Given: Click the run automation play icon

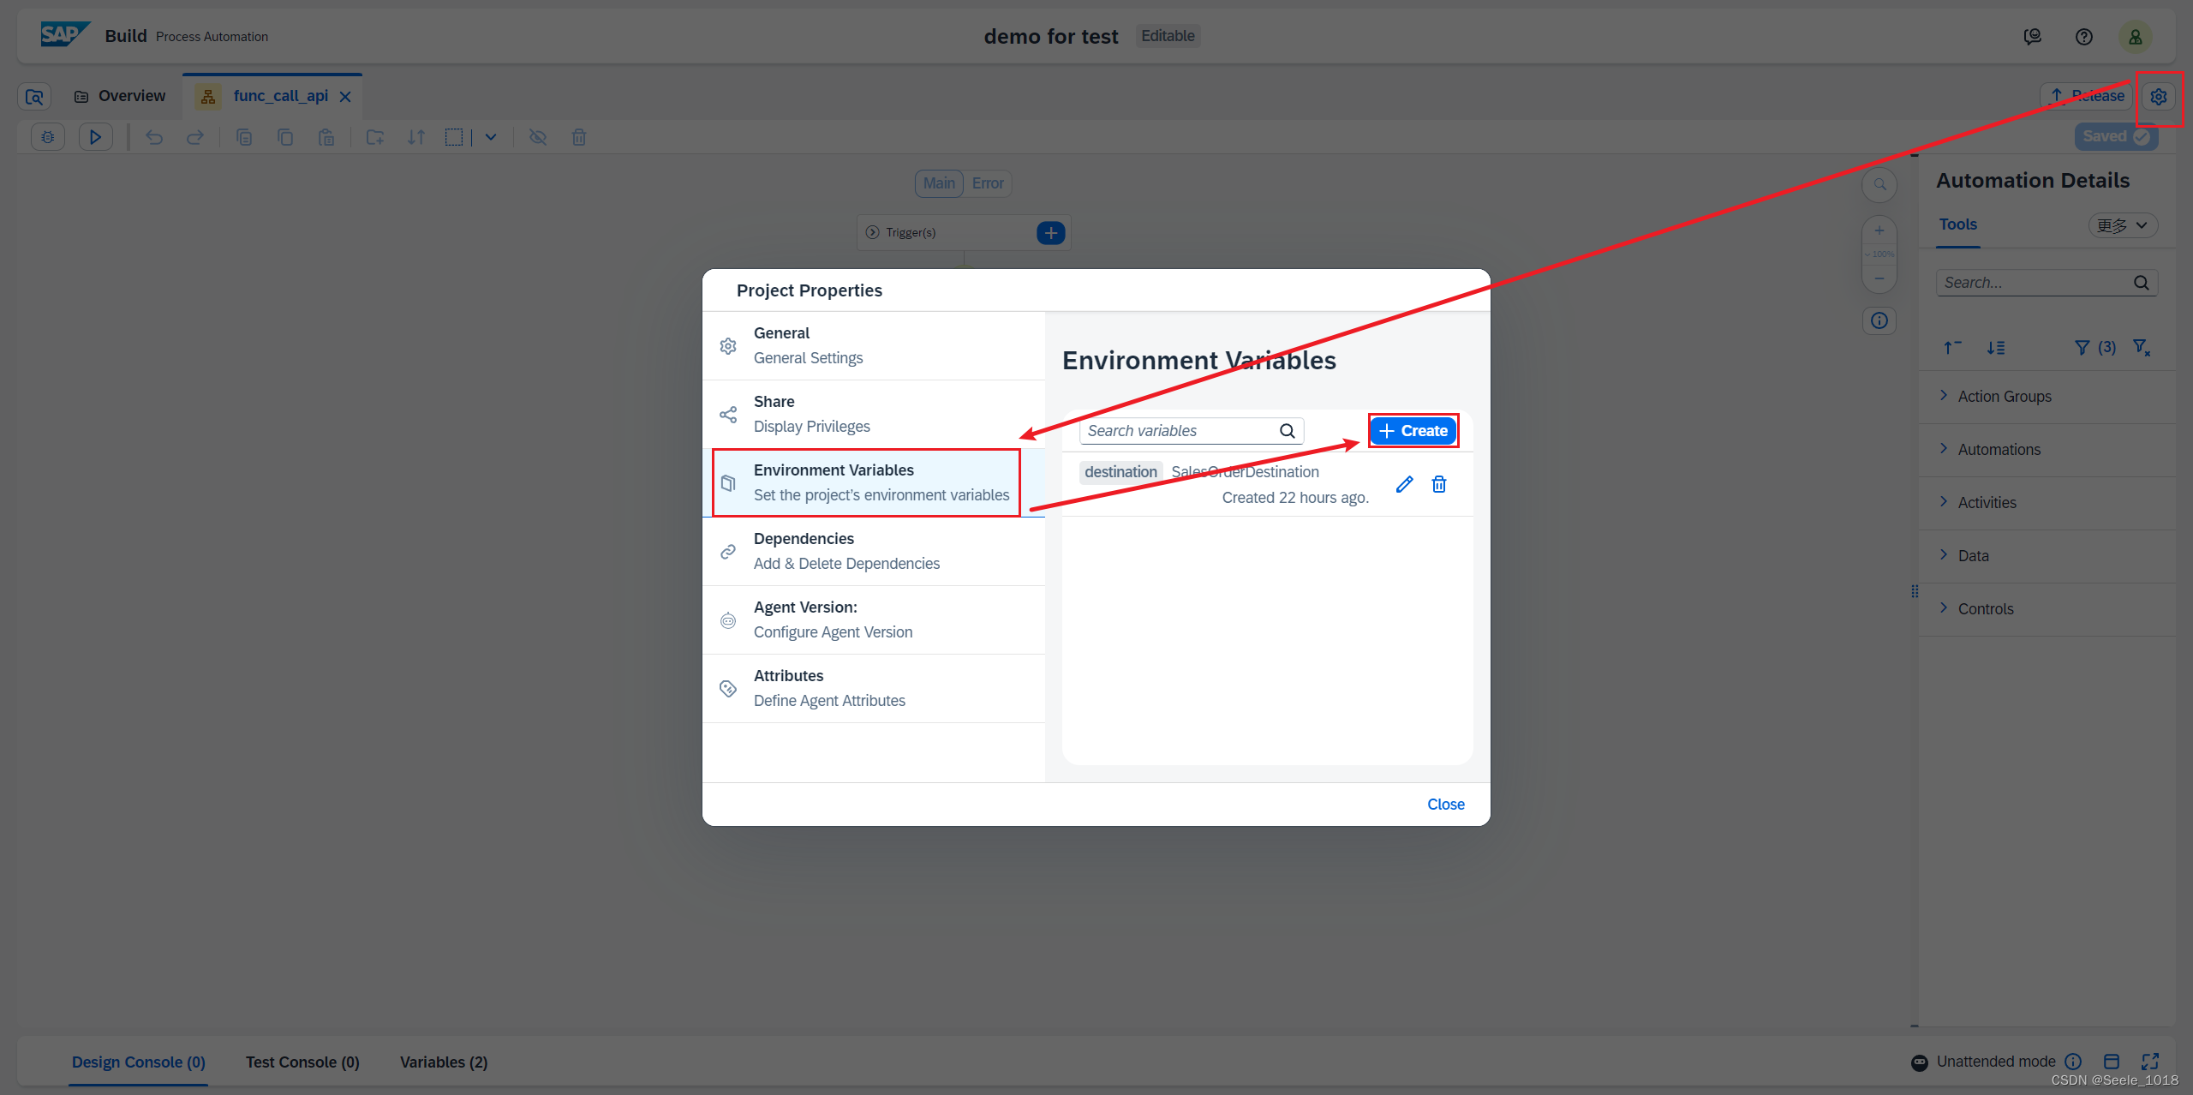Looking at the screenshot, I should click(x=95, y=137).
